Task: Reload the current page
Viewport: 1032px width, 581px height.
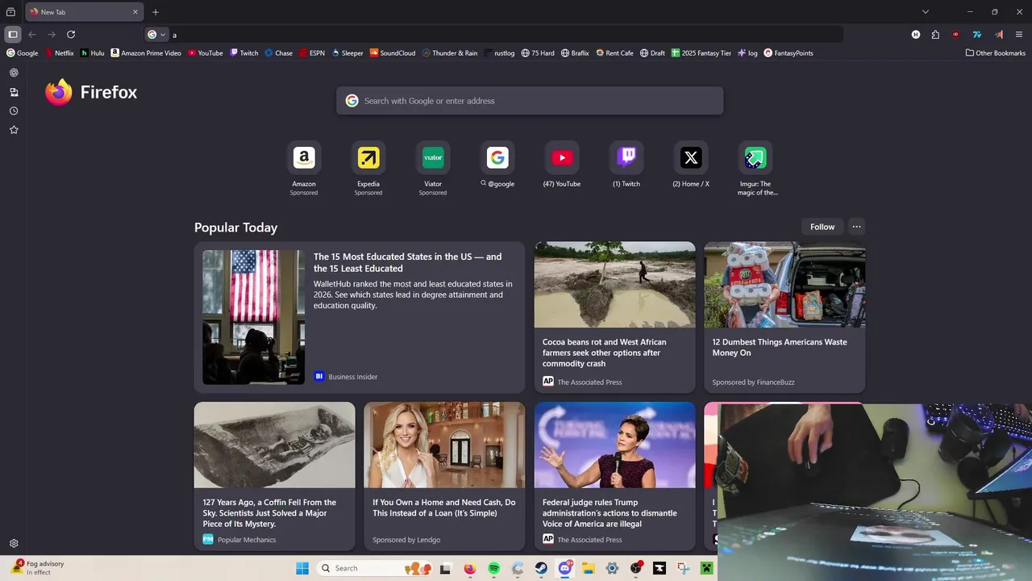Action: pyautogui.click(x=71, y=35)
